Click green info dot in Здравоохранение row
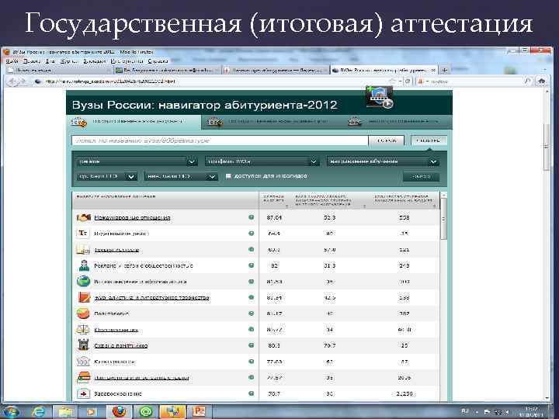Image resolution: width=559 pixels, height=419 pixels. (x=252, y=393)
